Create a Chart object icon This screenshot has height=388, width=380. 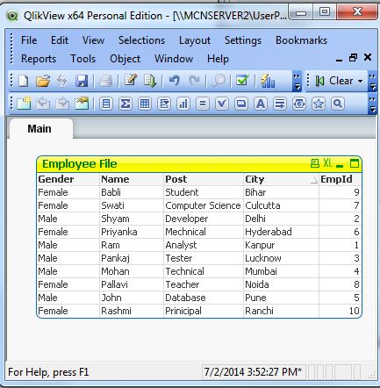183,104
